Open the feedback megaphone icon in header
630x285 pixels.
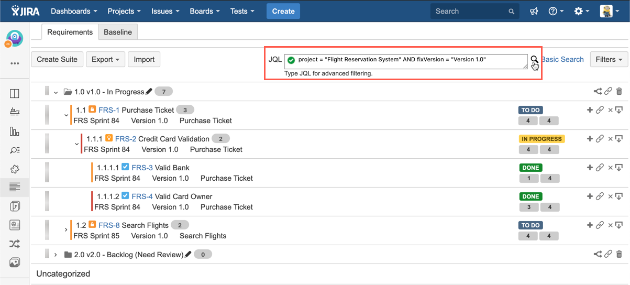(534, 11)
